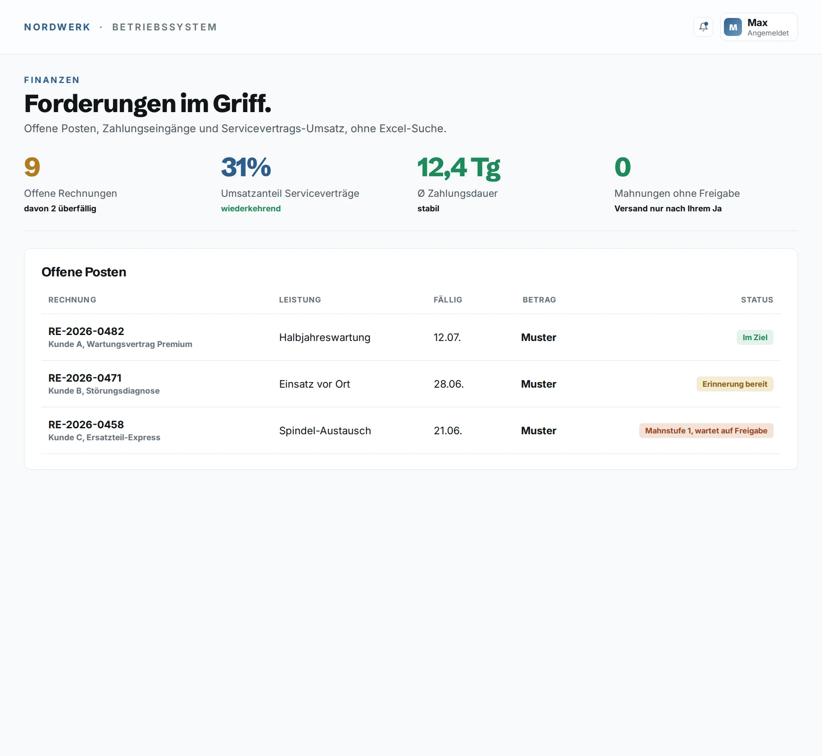
Task: Click the FINANZEN section label
Action: pyautogui.click(x=52, y=80)
